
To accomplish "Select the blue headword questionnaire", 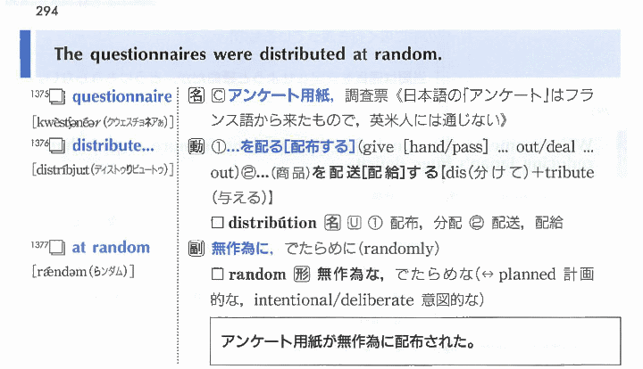I will (x=121, y=97).
